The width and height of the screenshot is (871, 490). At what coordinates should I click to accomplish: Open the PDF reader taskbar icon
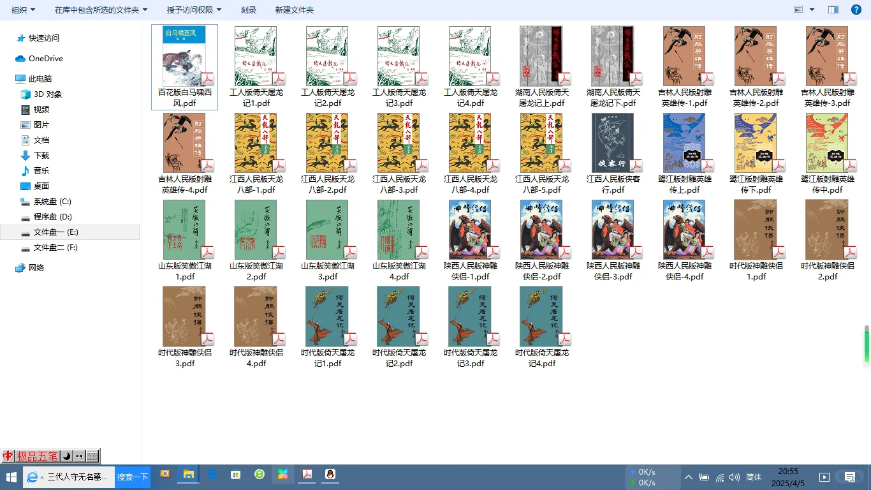pyautogui.click(x=307, y=475)
